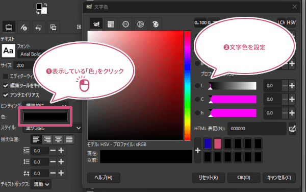This screenshot has width=306, height=192.
Task: Open the Device Status tab
Action: pos(24,27)
